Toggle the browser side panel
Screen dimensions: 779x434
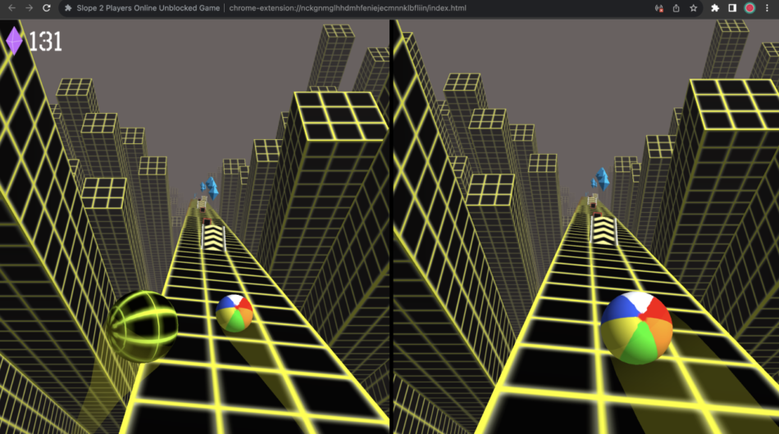[x=732, y=8]
